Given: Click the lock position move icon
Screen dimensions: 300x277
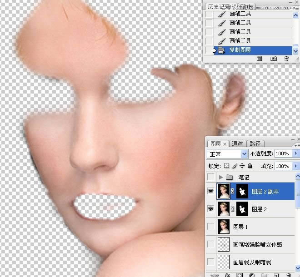Looking at the screenshot, I should pos(242,166).
